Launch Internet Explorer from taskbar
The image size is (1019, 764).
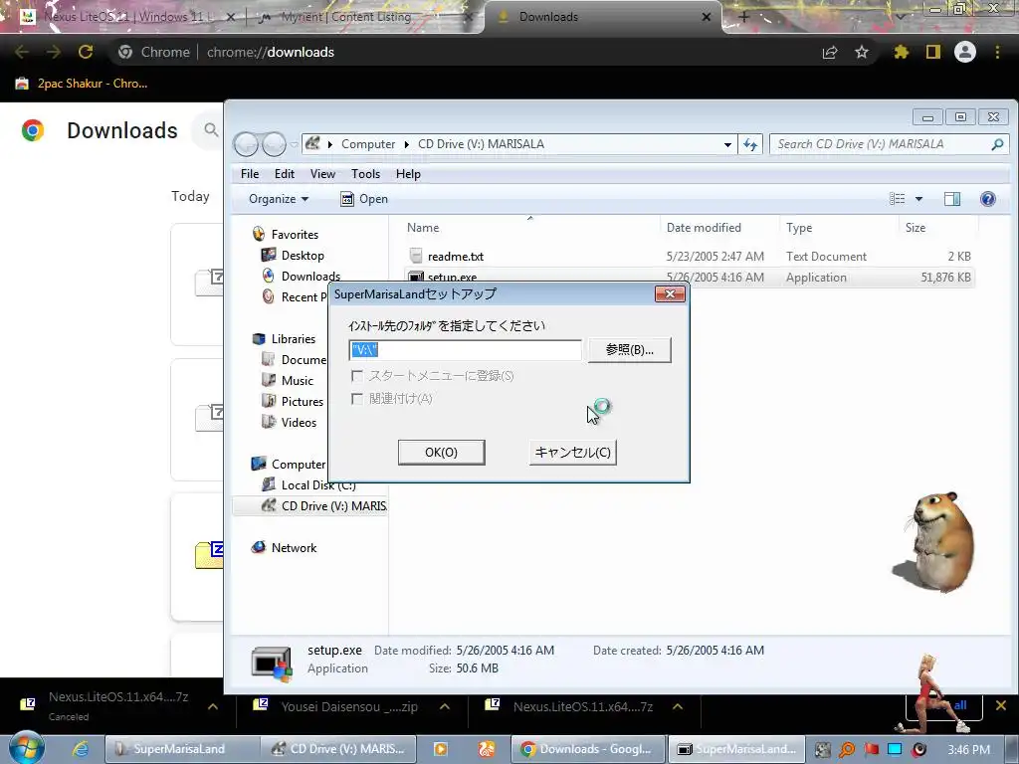pos(80,749)
